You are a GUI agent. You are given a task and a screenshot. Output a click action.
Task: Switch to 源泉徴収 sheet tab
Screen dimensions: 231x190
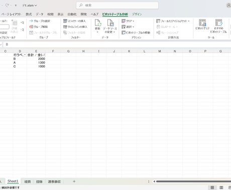[x=54, y=181]
